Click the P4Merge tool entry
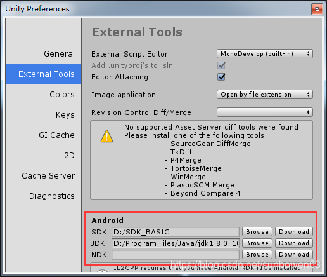Viewport: 327px width, 277px height. click(x=186, y=160)
